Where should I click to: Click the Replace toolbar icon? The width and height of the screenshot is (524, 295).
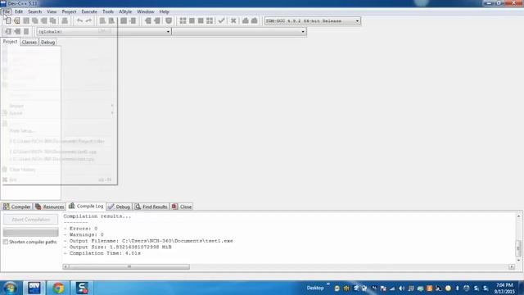(111, 20)
